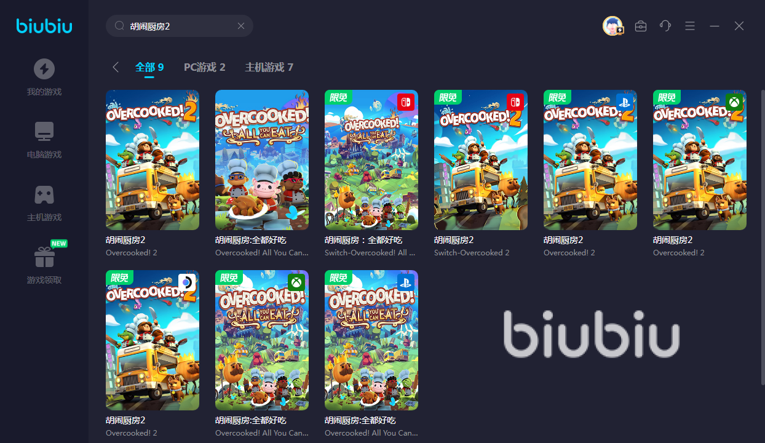Go back with the left chevron arrow

116,67
